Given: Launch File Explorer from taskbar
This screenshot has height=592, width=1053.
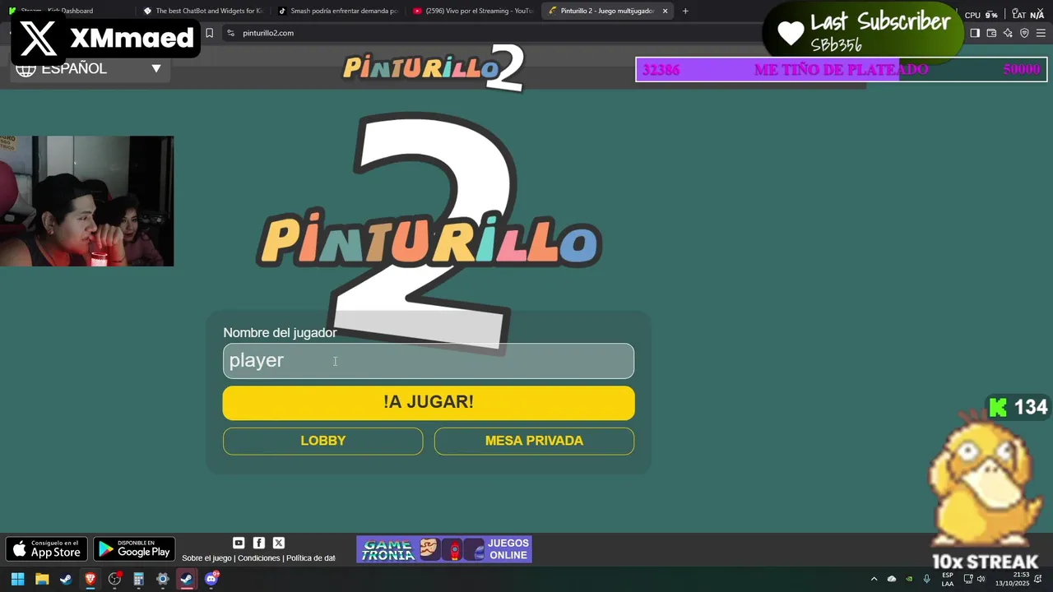Looking at the screenshot, I should click(x=42, y=579).
